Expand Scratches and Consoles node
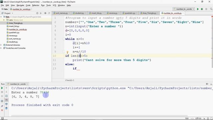 click(1, 48)
